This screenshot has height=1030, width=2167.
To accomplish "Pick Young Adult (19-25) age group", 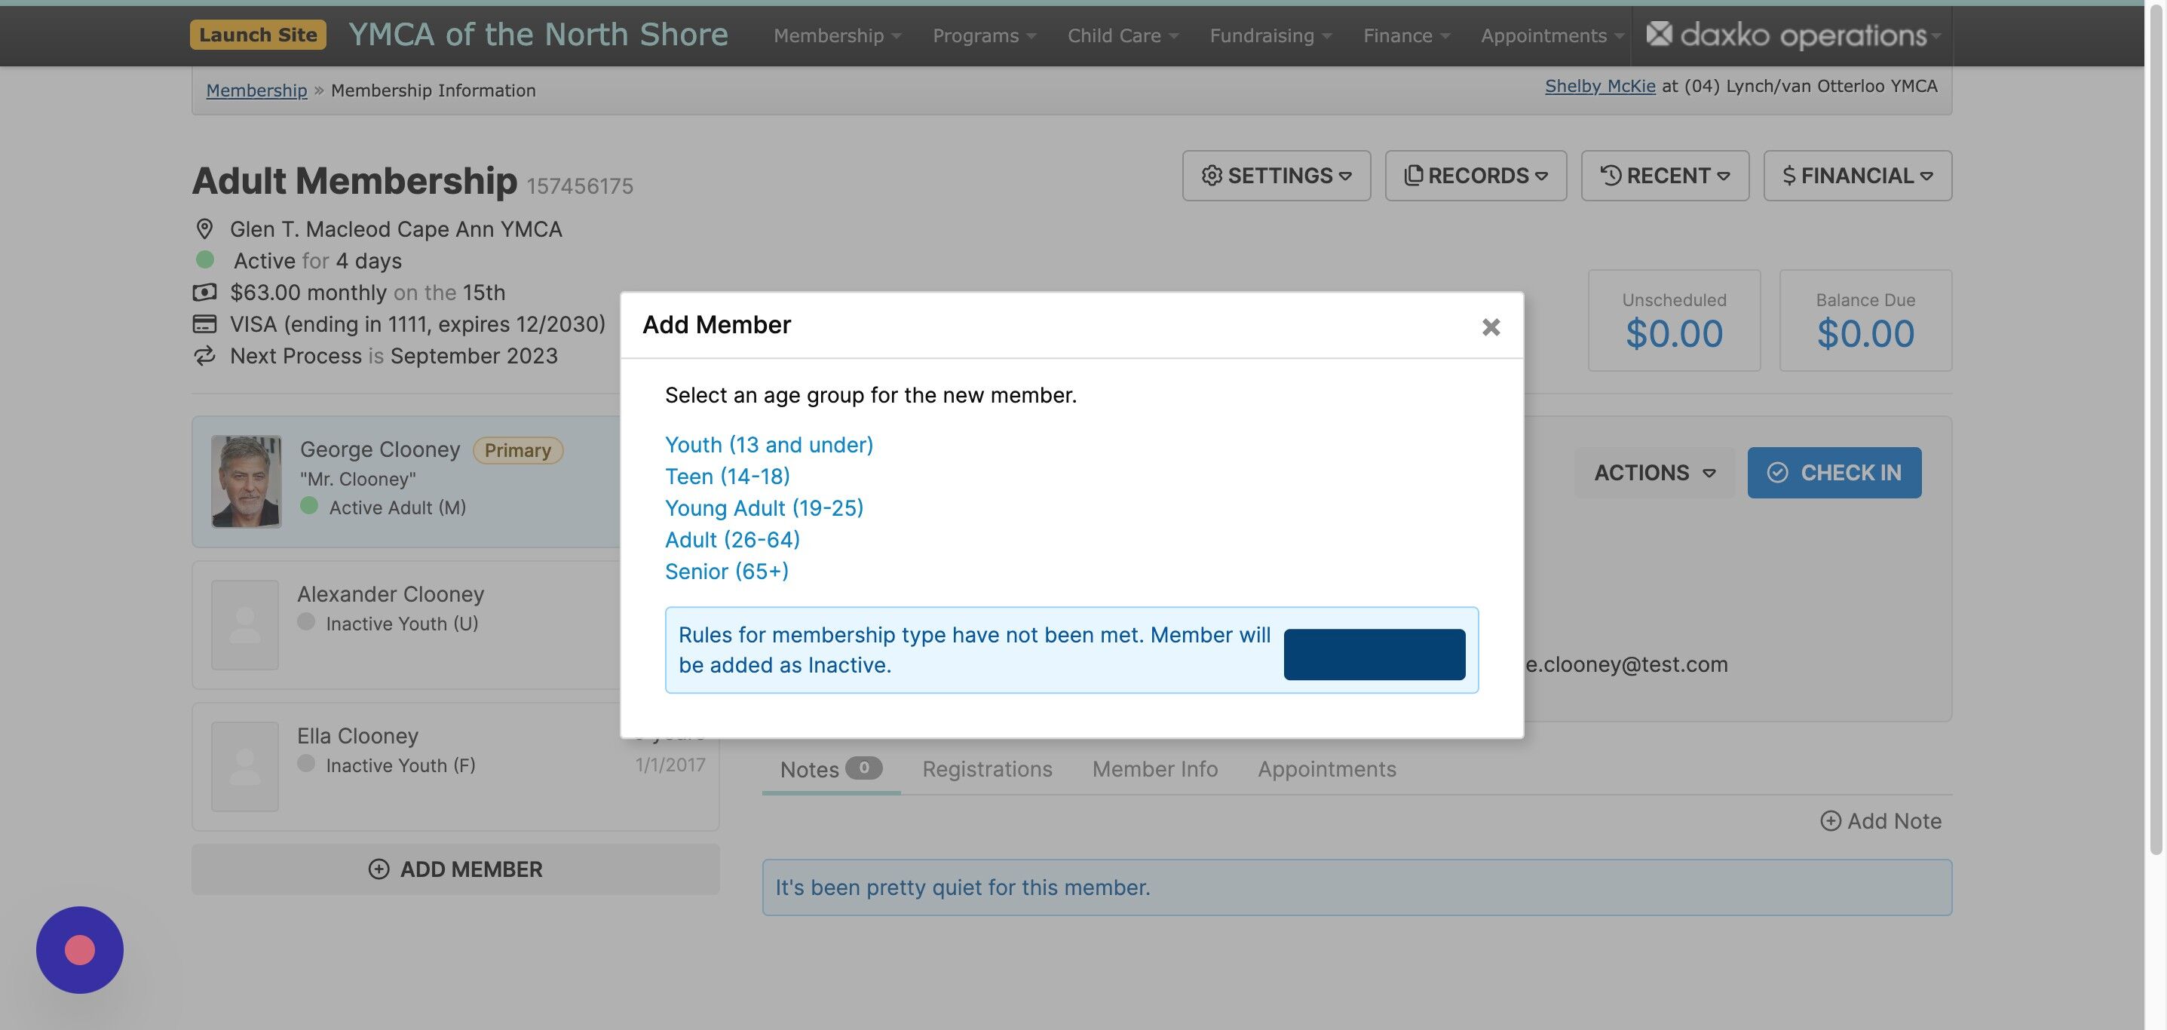I will point(764,507).
